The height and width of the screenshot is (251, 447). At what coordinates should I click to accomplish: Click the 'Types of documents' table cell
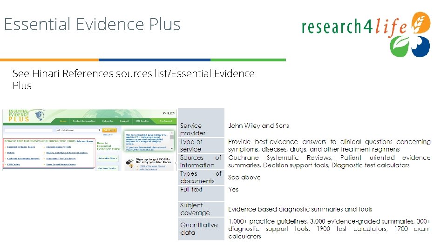(201, 177)
